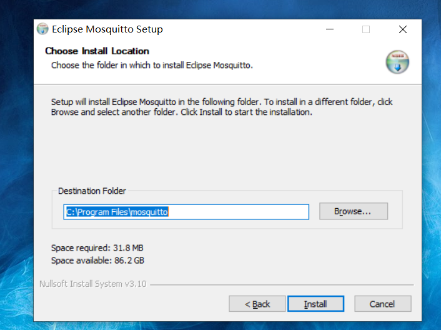Close the Eclipse Mosquitto Setup window
This screenshot has height=330, width=441.
[x=403, y=29]
